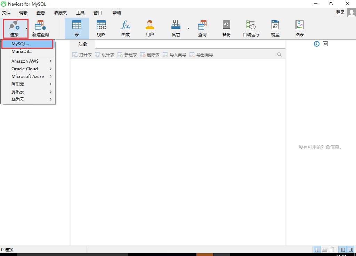Open the Backup (备份) toolbar icon
The height and width of the screenshot is (256, 356).
coord(226,28)
